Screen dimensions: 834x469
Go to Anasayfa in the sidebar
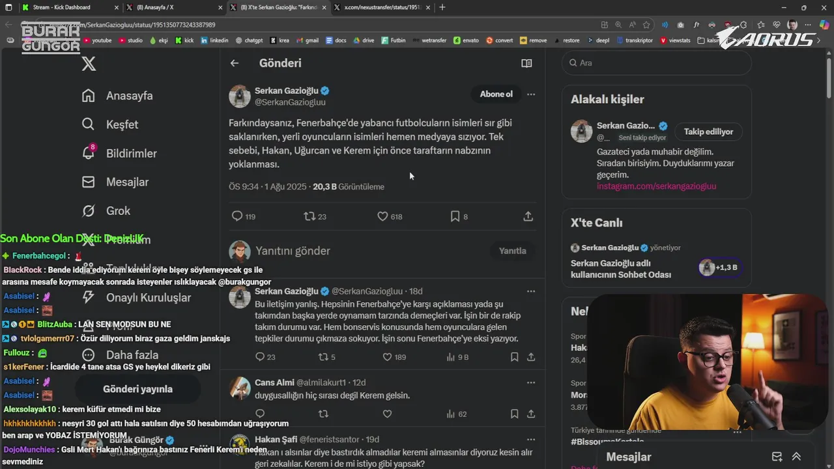tap(117, 96)
